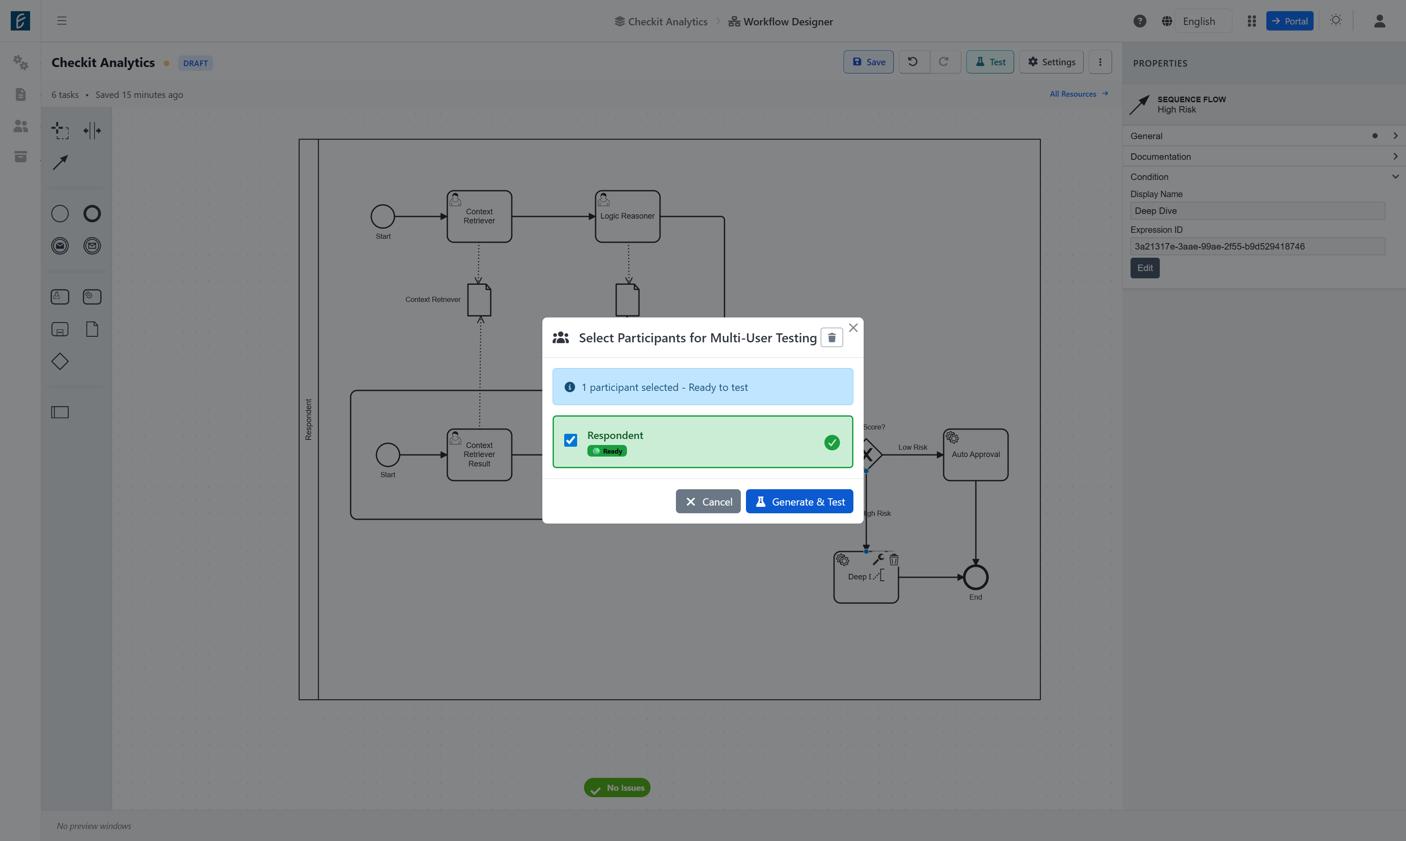
Task: Select the Auto Approval task
Action: [975, 454]
